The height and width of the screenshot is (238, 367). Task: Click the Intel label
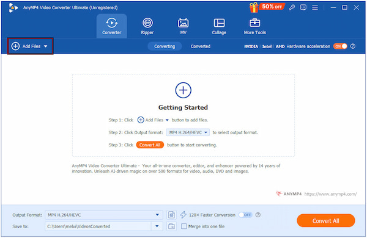coord(267,46)
